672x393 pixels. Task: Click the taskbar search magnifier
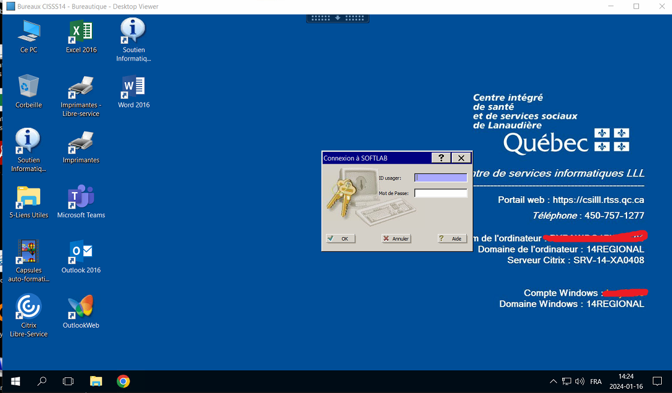[41, 382]
